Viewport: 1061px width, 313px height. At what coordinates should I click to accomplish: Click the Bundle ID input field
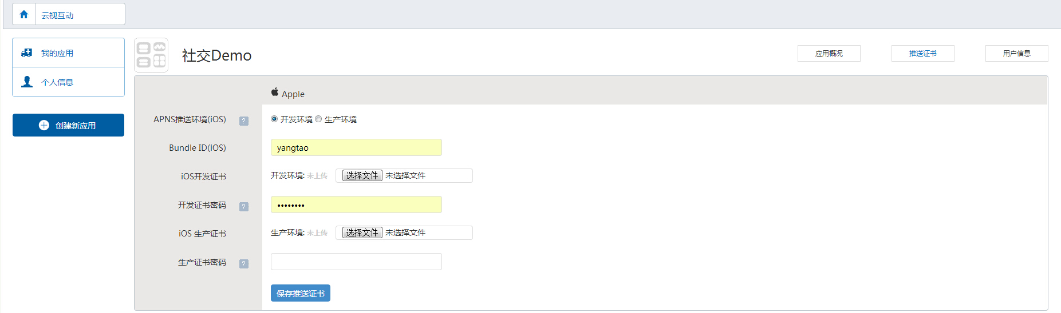click(x=356, y=147)
